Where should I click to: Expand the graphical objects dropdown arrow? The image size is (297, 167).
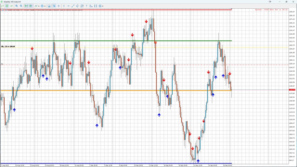103,6
